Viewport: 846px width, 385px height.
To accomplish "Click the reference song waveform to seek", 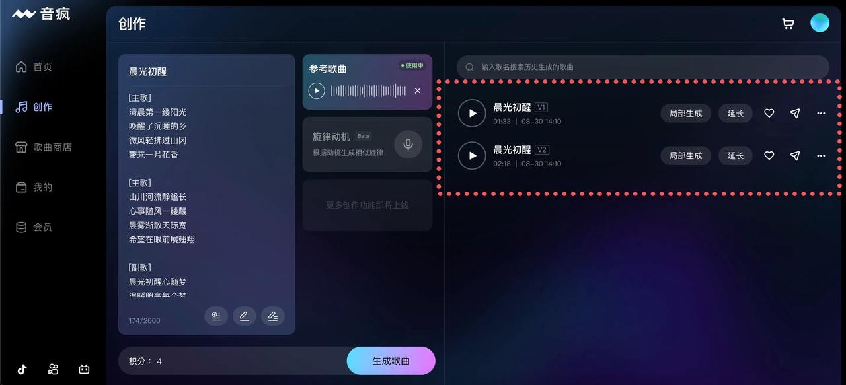I will [368, 91].
